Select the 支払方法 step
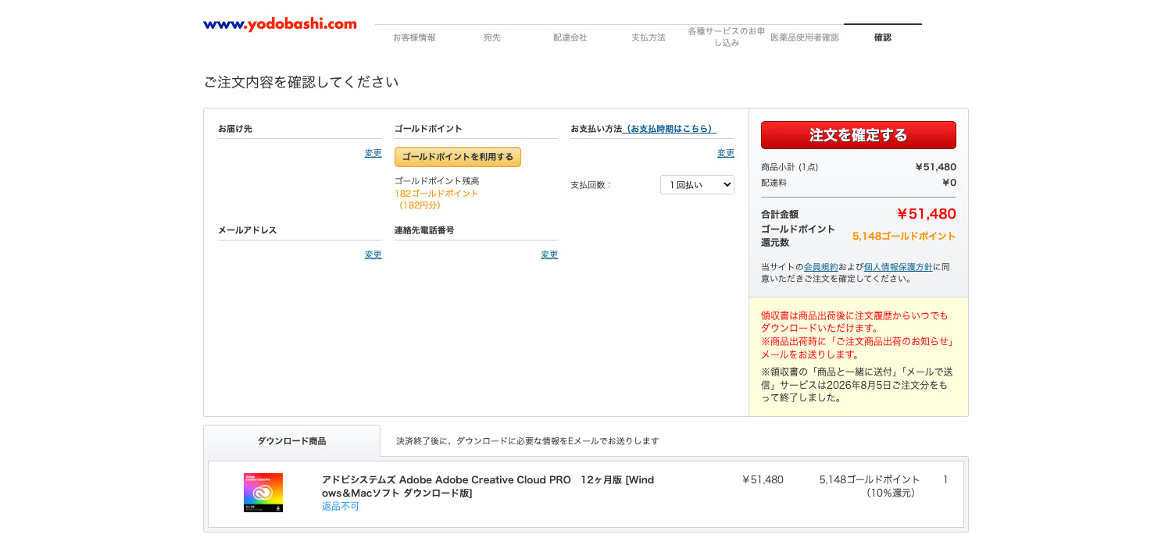This screenshot has height=545, width=1172. point(649,37)
